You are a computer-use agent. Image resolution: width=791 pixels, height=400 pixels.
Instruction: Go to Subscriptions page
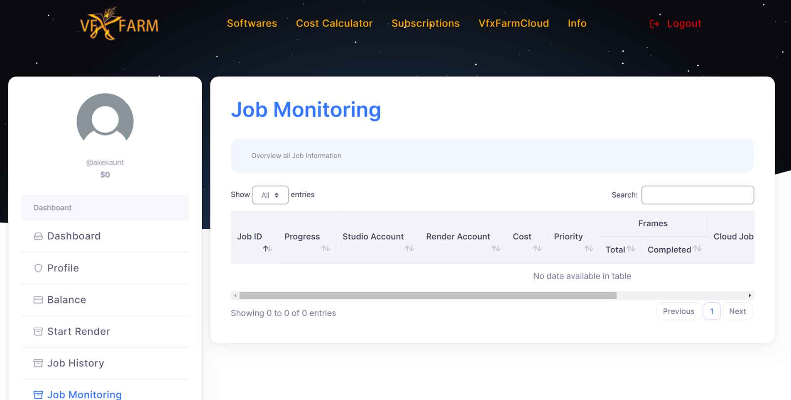tap(425, 23)
